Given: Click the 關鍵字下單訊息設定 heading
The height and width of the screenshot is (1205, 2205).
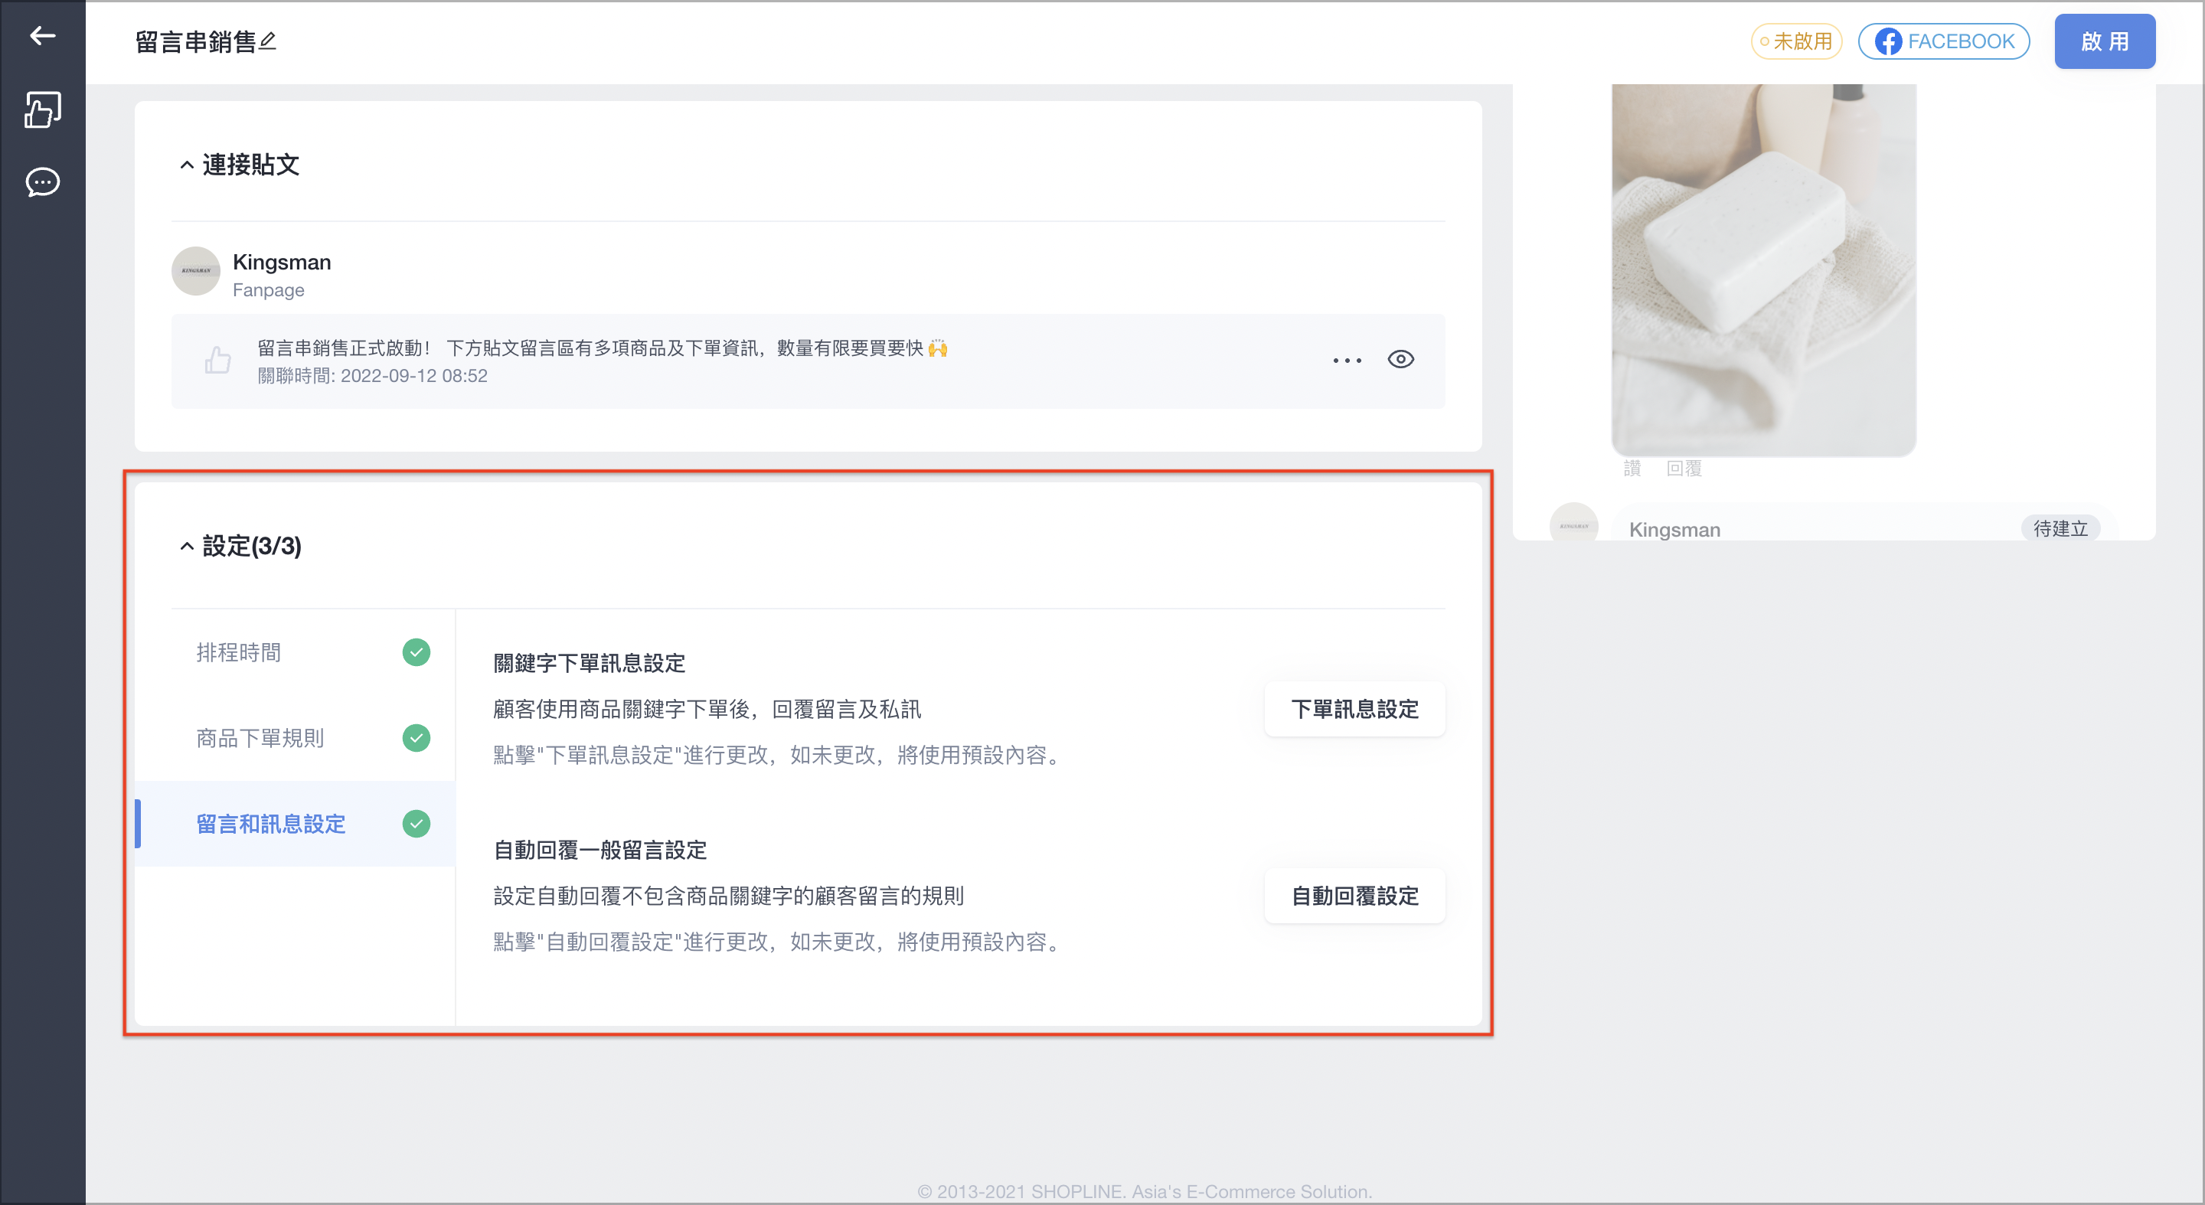Looking at the screenshot, I should tap(589, 663).
